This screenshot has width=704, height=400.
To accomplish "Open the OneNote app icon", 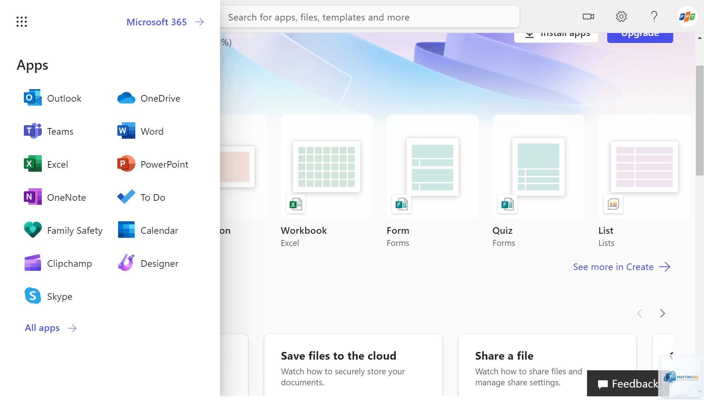I will [33, 197].
